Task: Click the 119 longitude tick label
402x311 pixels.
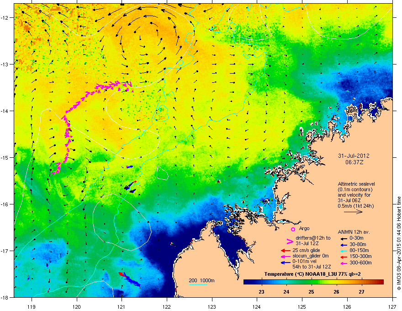Action: [32, 306]
